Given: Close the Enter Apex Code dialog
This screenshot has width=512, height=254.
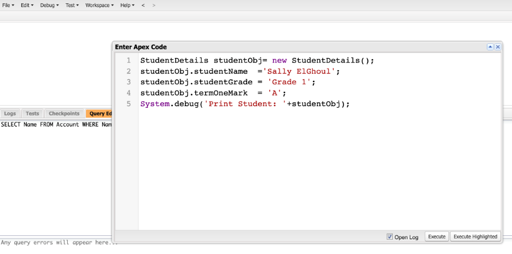Looking at the screenshot, I should [x=498, y=47].
